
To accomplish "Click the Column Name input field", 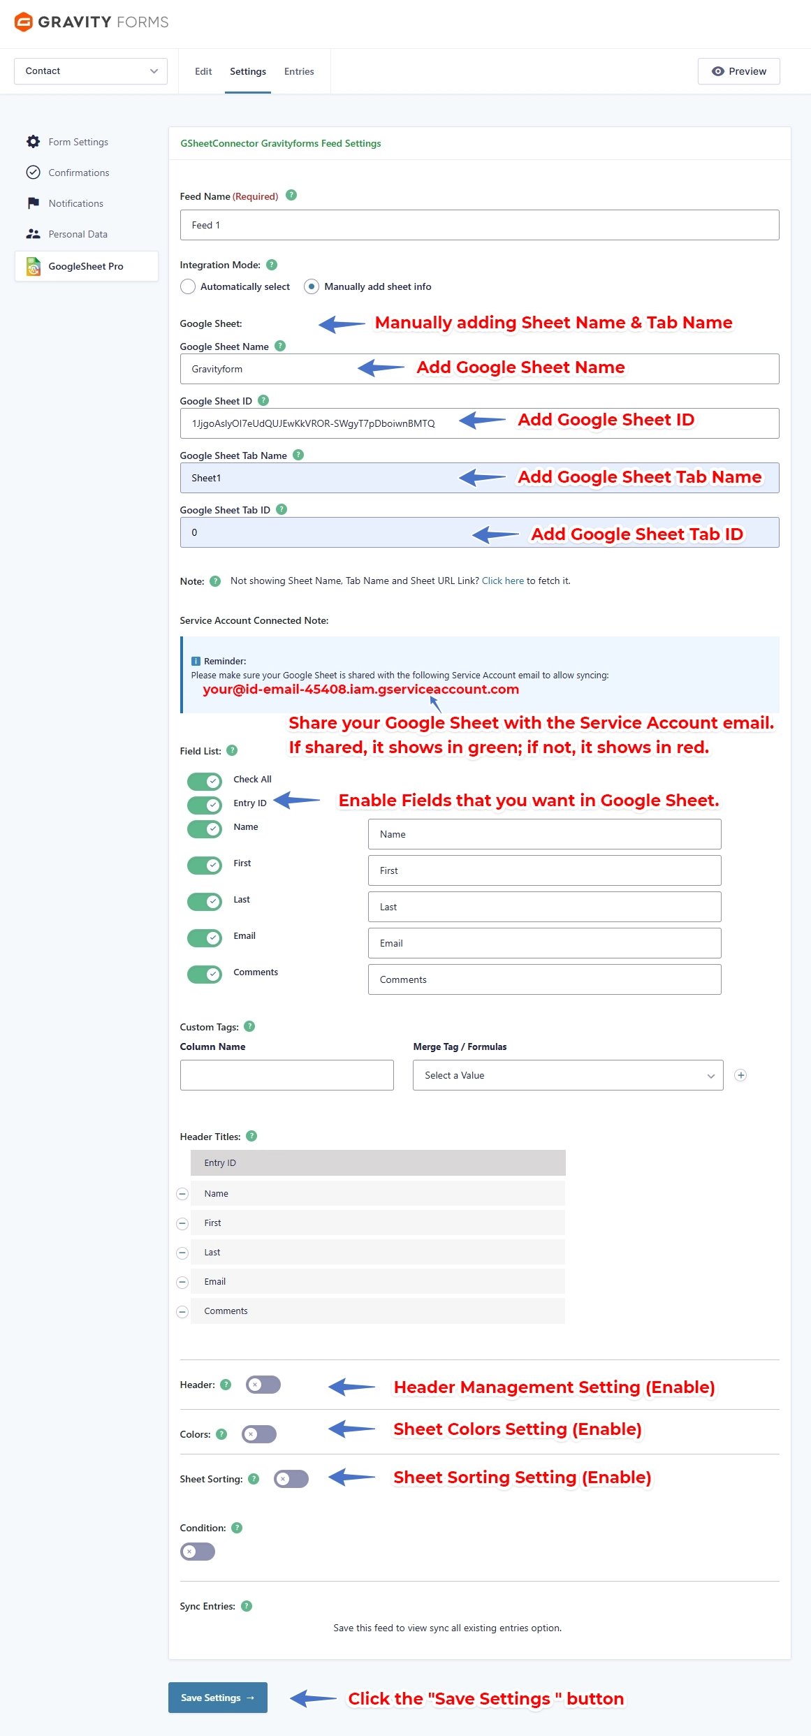I will click(287, 1075).
